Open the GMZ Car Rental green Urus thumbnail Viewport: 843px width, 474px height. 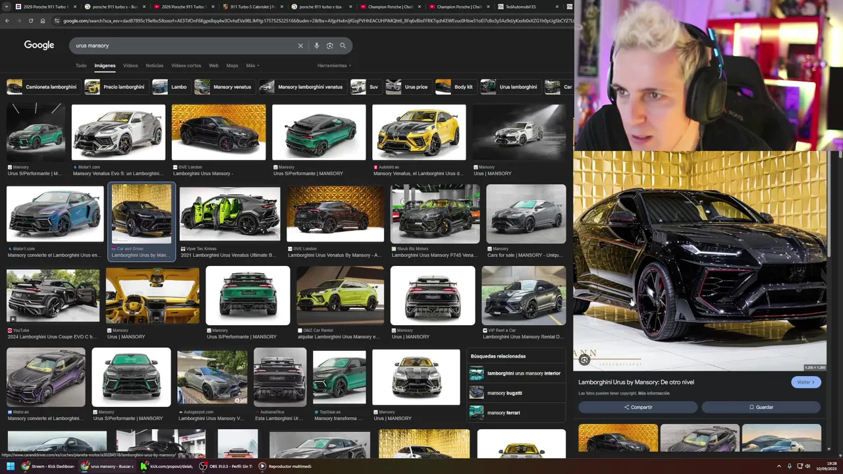[340, 296]
